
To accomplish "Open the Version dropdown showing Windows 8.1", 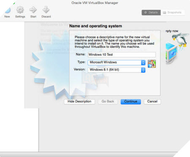I will (117, 70).
